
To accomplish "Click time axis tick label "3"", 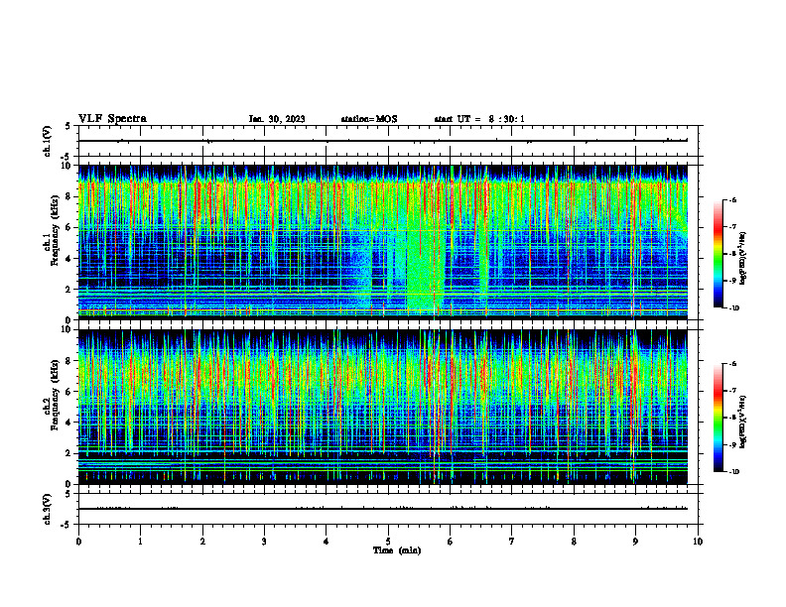I will pos(264,542).
